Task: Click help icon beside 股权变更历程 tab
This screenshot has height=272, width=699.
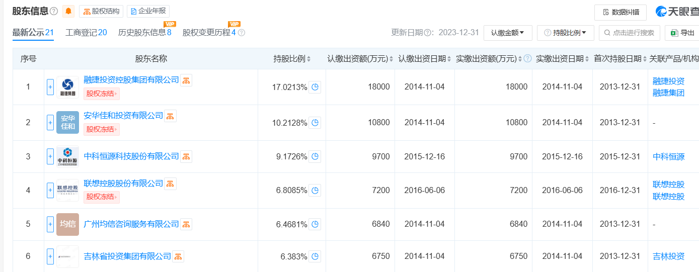Action: (242, 33)
